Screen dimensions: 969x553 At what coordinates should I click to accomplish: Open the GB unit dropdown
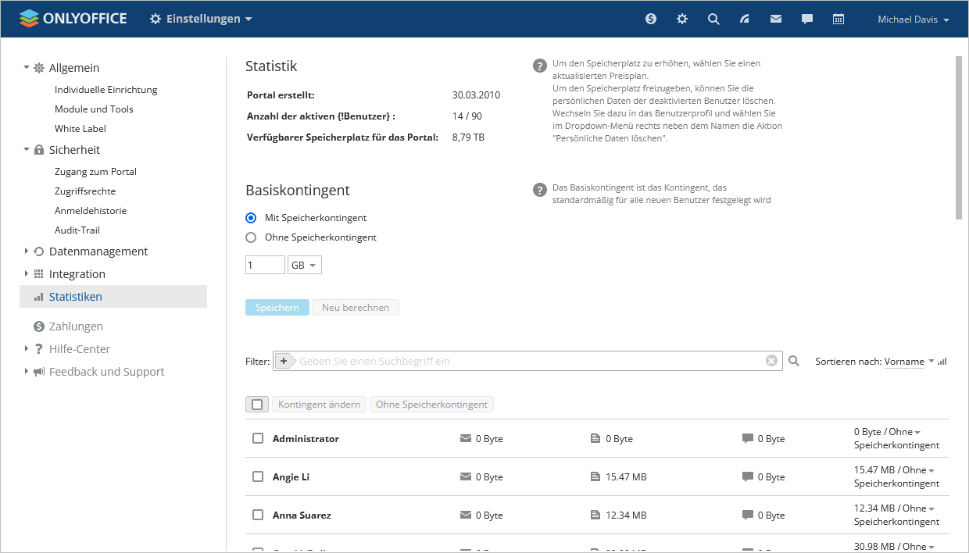[305, 266]
